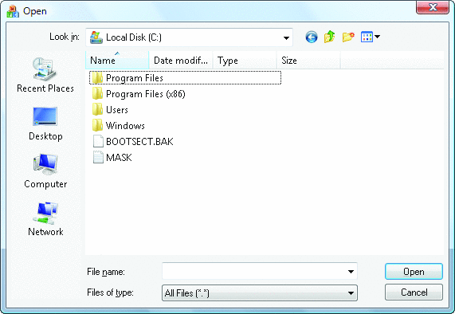
Task: Expand the Look in dropdown
Action: click(x=286, y=37)
